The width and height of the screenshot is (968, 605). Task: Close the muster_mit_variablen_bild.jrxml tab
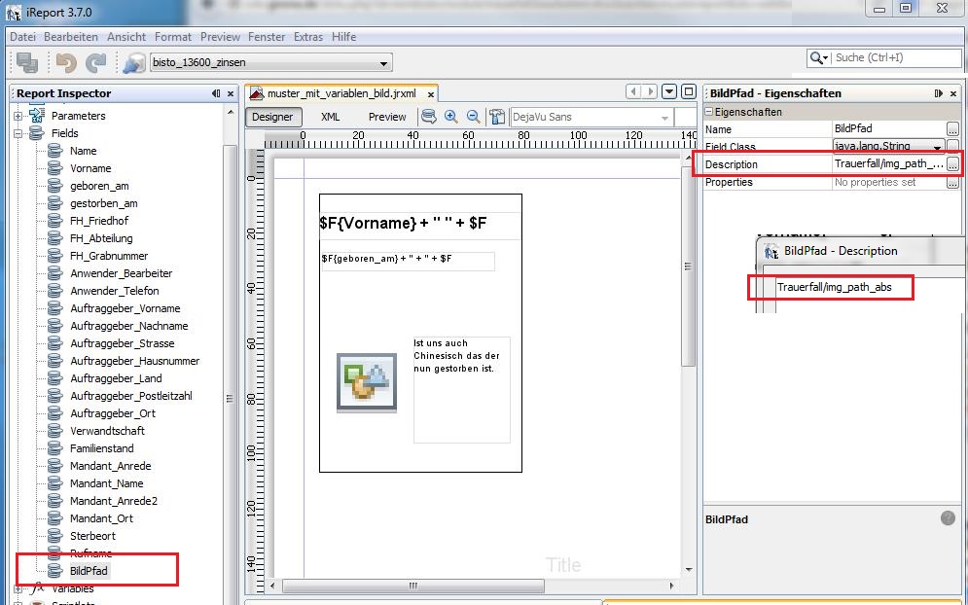(x=429, y=94)
